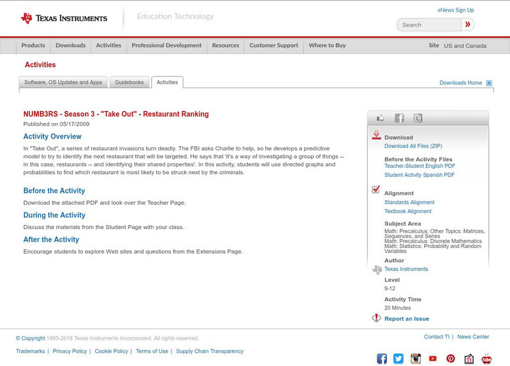This screenshot has width=510, height=366.
Task: Open the Downloads menu
Action: [x=71, y=45]
